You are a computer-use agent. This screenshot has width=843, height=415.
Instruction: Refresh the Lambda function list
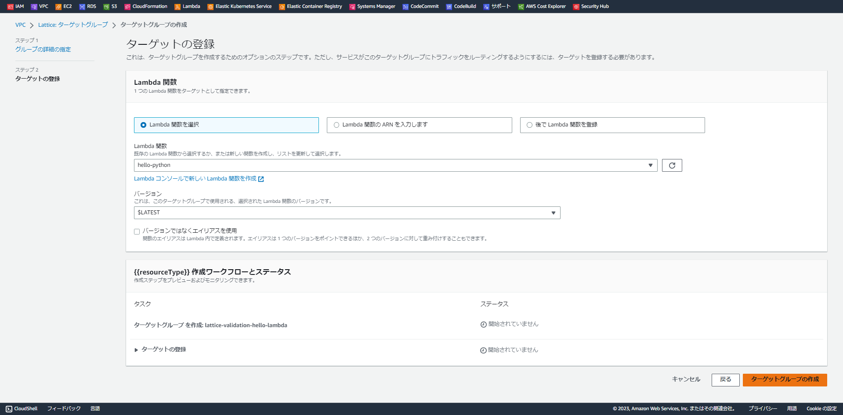(x=672, y=166)
